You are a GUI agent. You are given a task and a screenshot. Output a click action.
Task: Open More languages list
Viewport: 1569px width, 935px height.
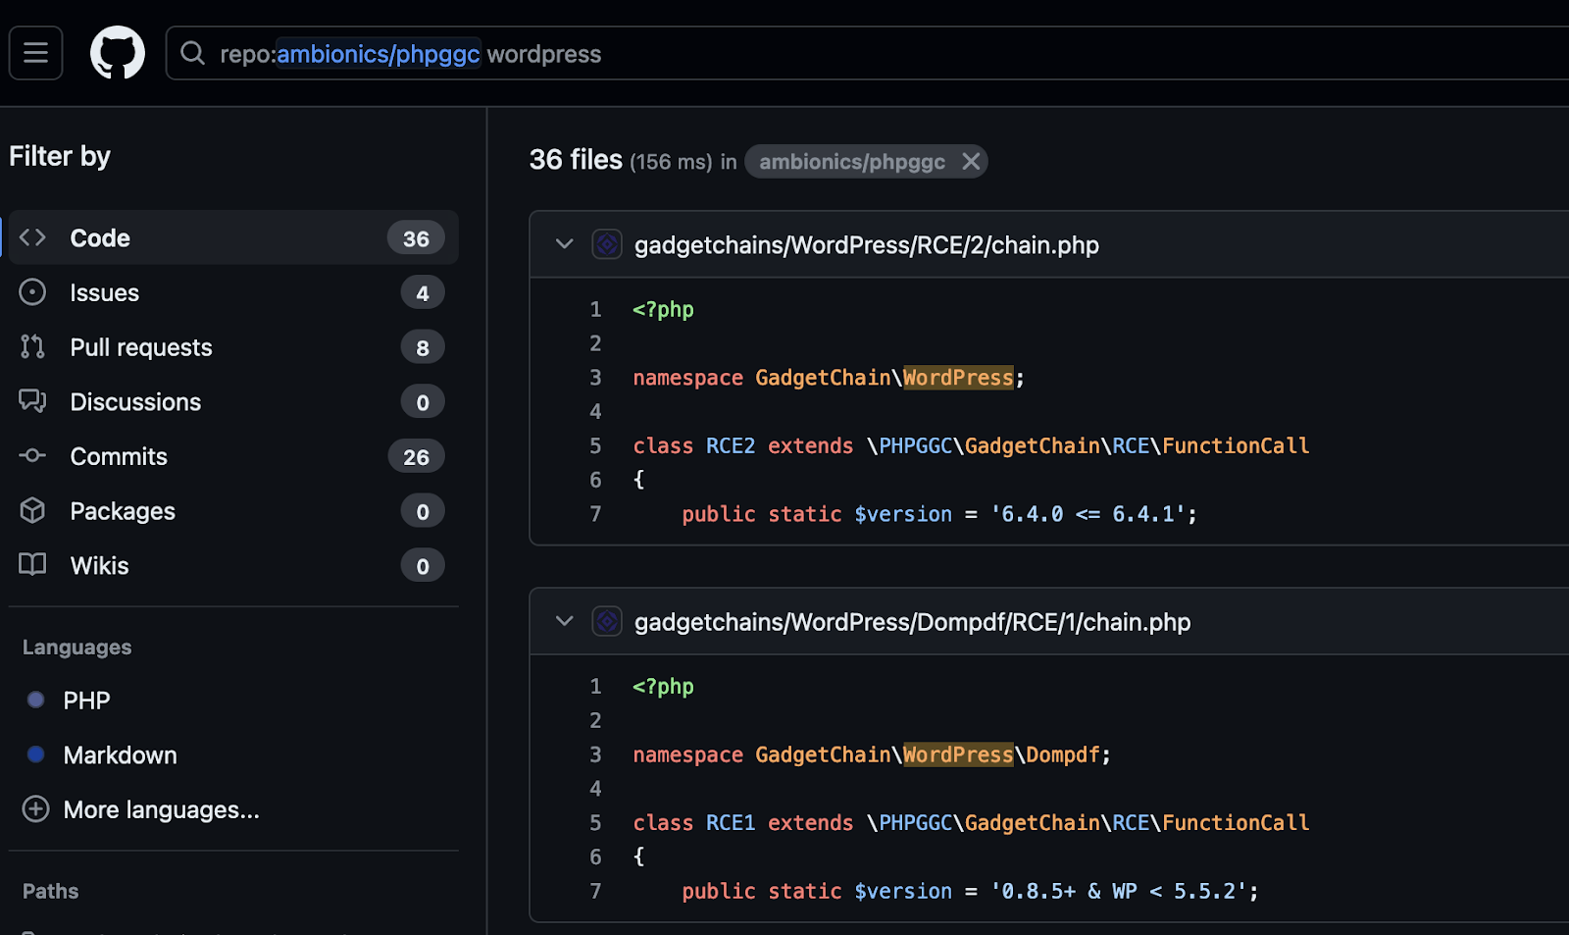click(162, 809)
